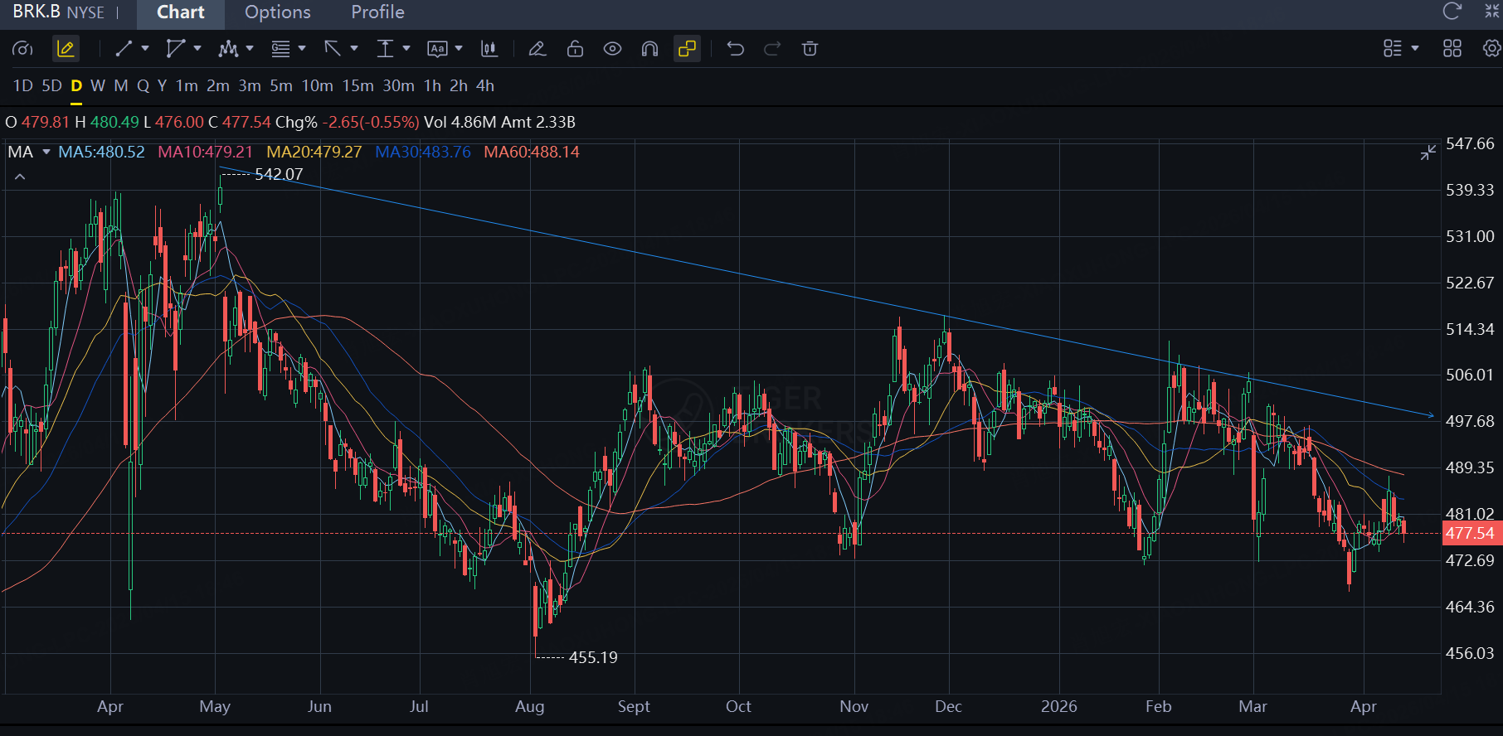The width and height of the screenshot is (1503, 736).
Task: Click the eraser drawing tool
Action: (537, 49)
